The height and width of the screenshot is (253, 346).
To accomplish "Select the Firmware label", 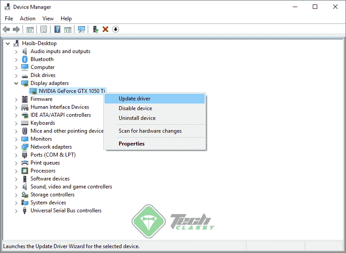I will coord(42,99).
